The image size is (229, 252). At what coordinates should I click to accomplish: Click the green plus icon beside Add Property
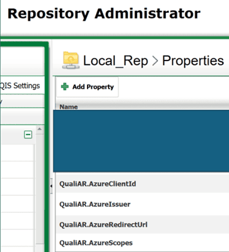click(65, 87)
